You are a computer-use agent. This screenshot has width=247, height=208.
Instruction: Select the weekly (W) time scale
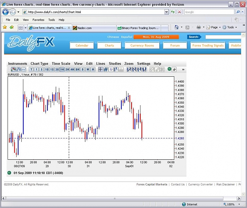point(88,70)
